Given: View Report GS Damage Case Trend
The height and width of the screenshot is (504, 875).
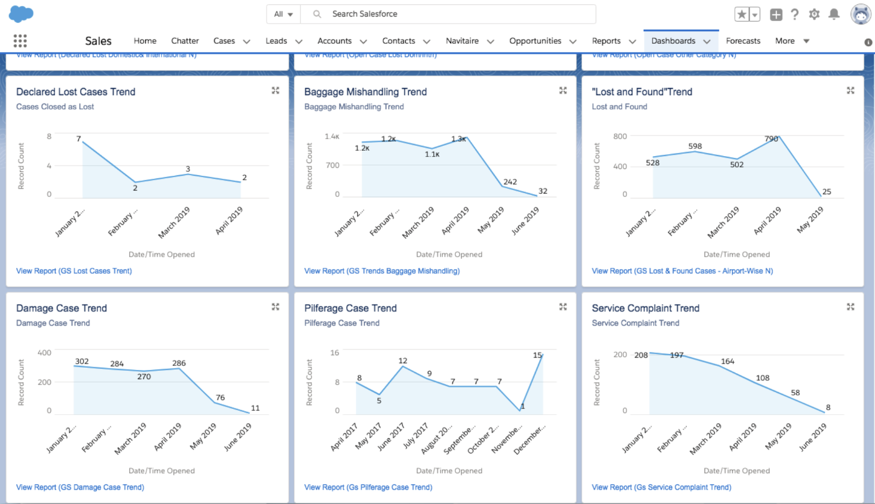Looking at the screenshot, I should point(80,487).
